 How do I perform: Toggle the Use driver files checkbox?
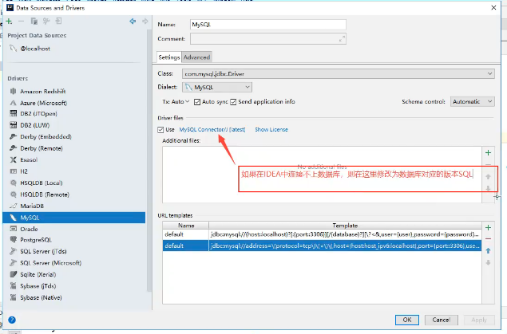click(x=160, y=130)
